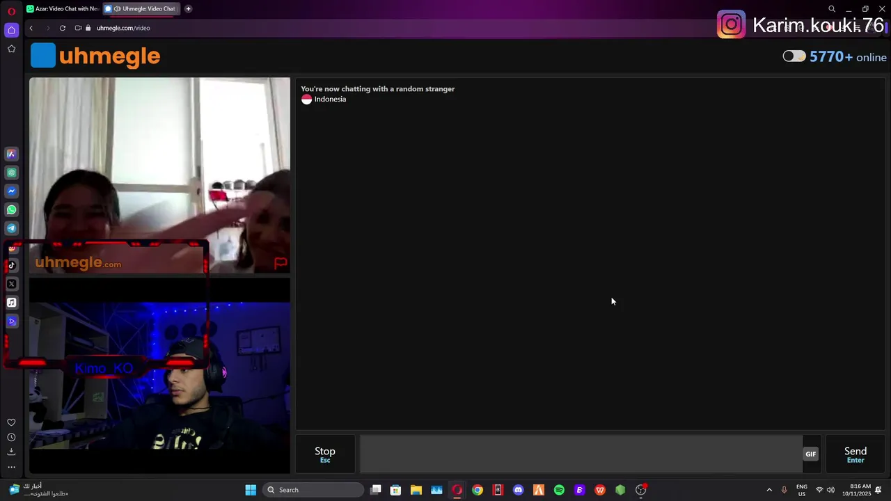Open Spotify from the taskbar

[x=559, y=490]
